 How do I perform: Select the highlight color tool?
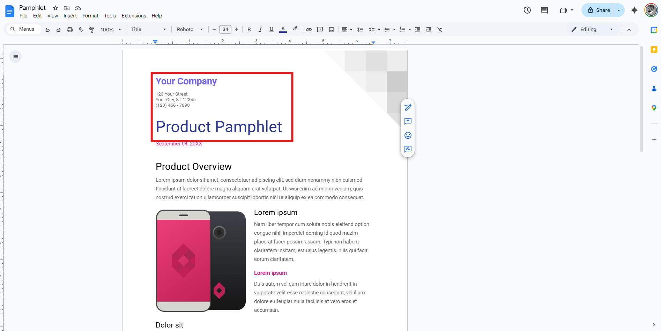coord(295,29)
